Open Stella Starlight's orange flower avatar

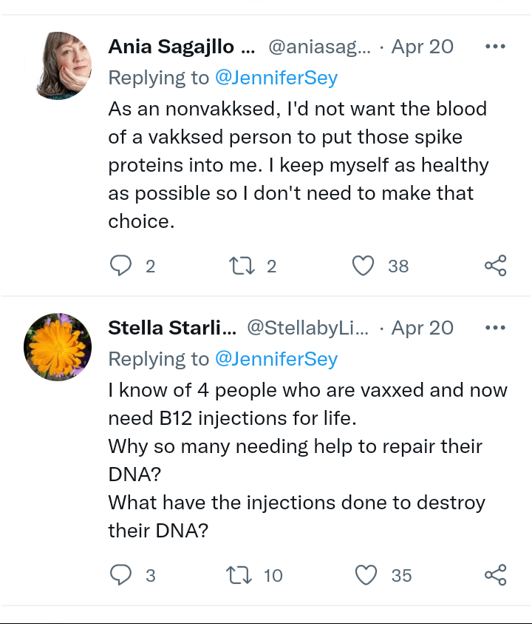point(58,347)
